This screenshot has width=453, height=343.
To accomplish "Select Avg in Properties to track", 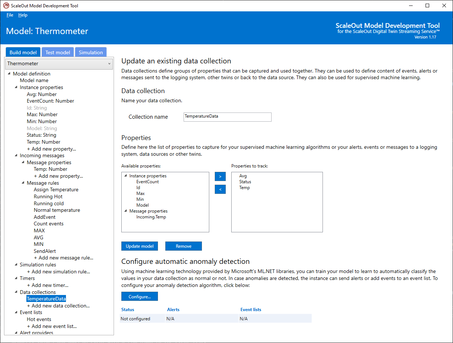I will (x=243, y=176).
